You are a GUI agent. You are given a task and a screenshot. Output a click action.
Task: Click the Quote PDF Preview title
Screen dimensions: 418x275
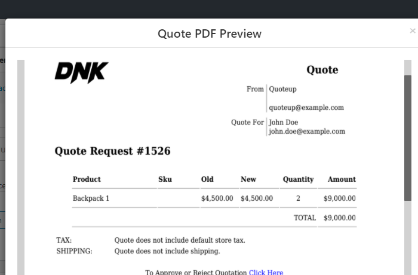coord(210,34)
